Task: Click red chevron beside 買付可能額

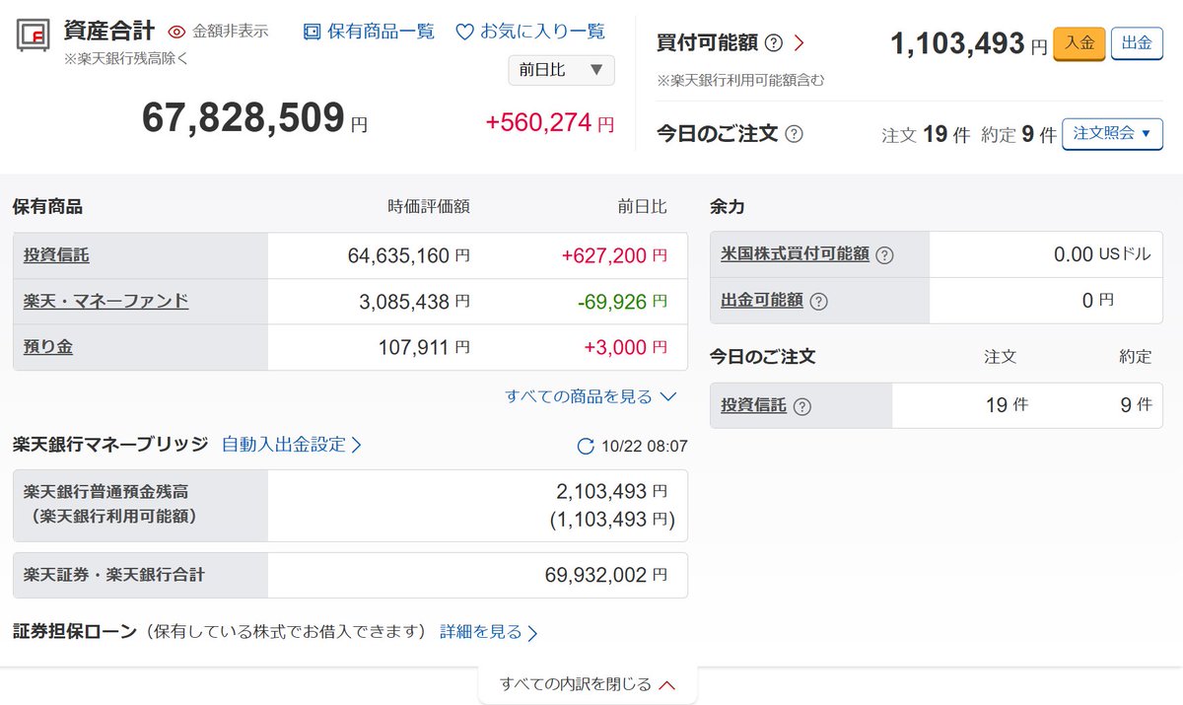Action: pos(799,43)
